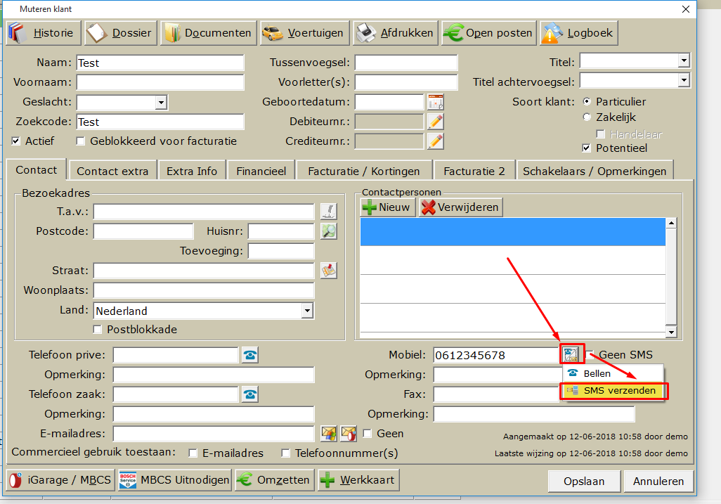
Task: Switch to the Financieel tab
Action: coord(261,171)
